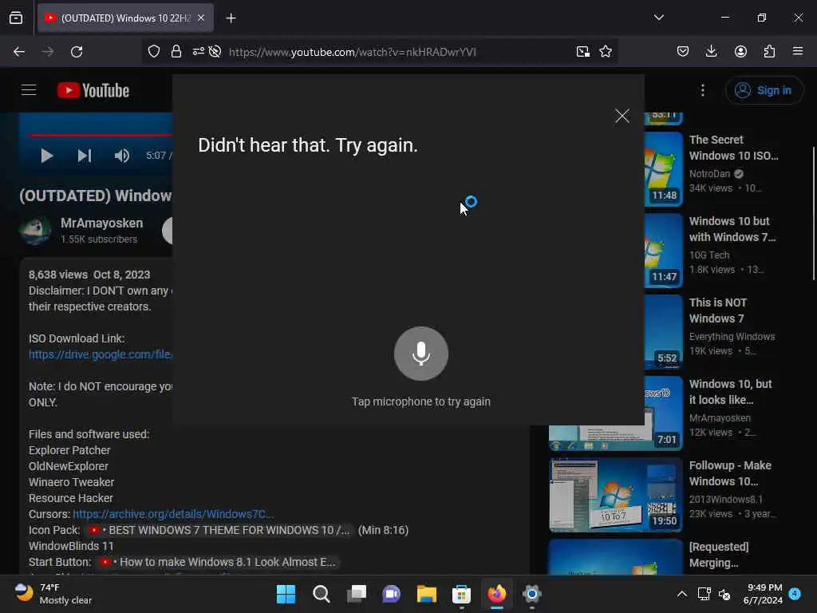Close the voice search dialog
Viewport: 817px width, 613px height.
pyautogui.click(x=622, y=116)
